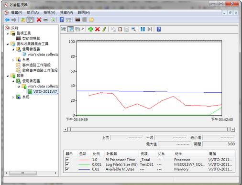
Task: Open the graph type dropdown arrow
Action: point(83,29)
